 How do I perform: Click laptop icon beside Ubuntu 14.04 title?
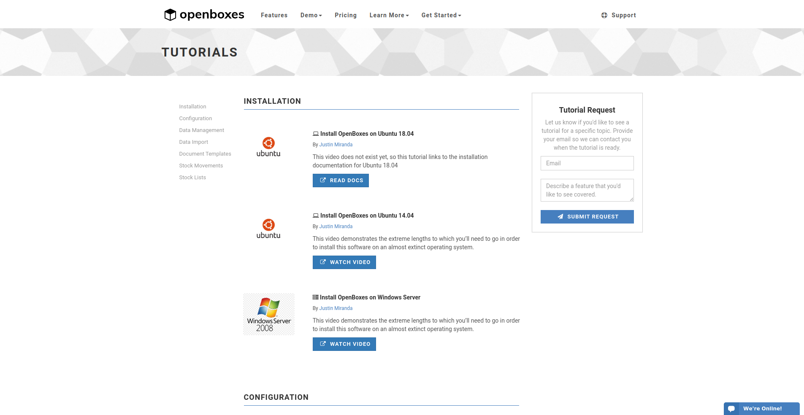316,216
